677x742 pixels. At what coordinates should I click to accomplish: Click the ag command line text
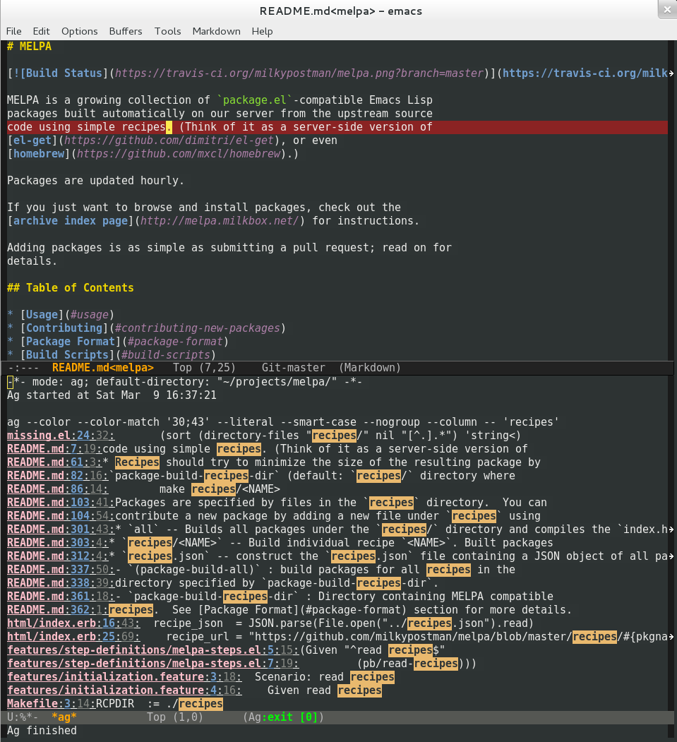(283, 422)
